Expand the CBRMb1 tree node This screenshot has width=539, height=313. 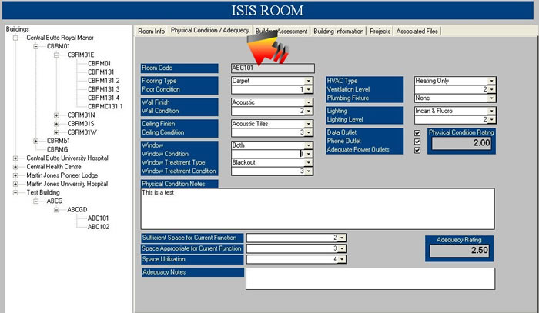click(35, 141)
